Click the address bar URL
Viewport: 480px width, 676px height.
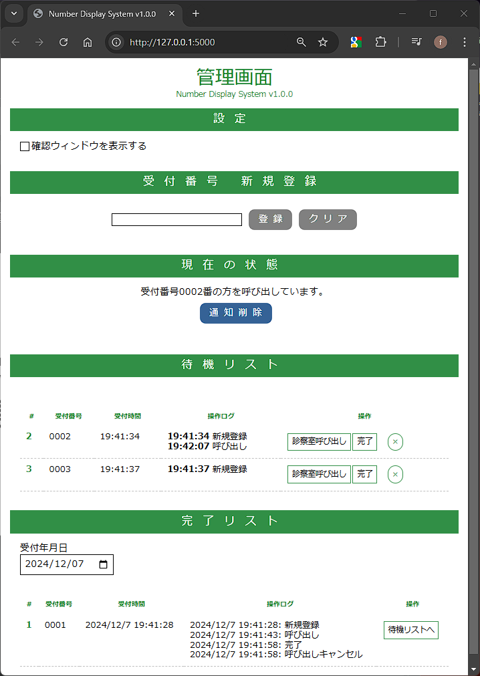pyautogui.click(x=172, y=42)
